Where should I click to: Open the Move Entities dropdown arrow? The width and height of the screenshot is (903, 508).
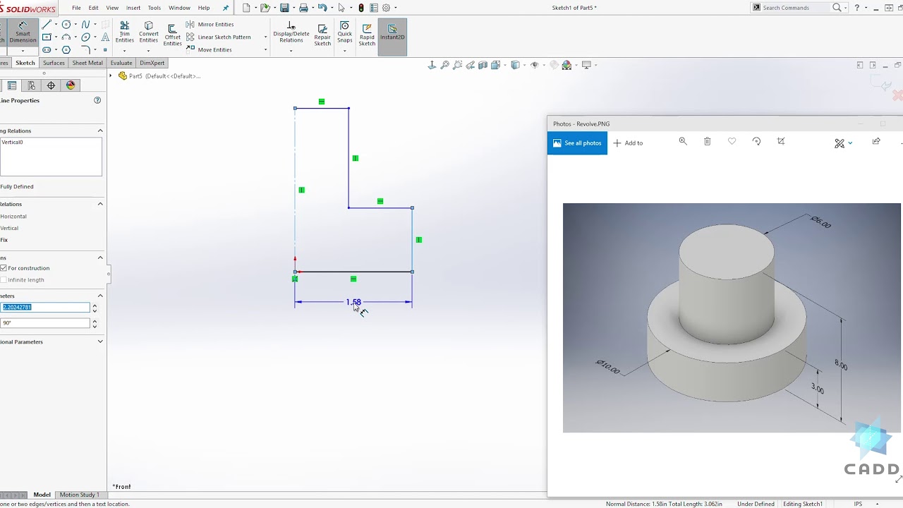click(266, 50)
